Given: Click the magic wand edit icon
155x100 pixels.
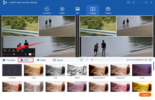Looking at the screenshot, I should point(9,51).
